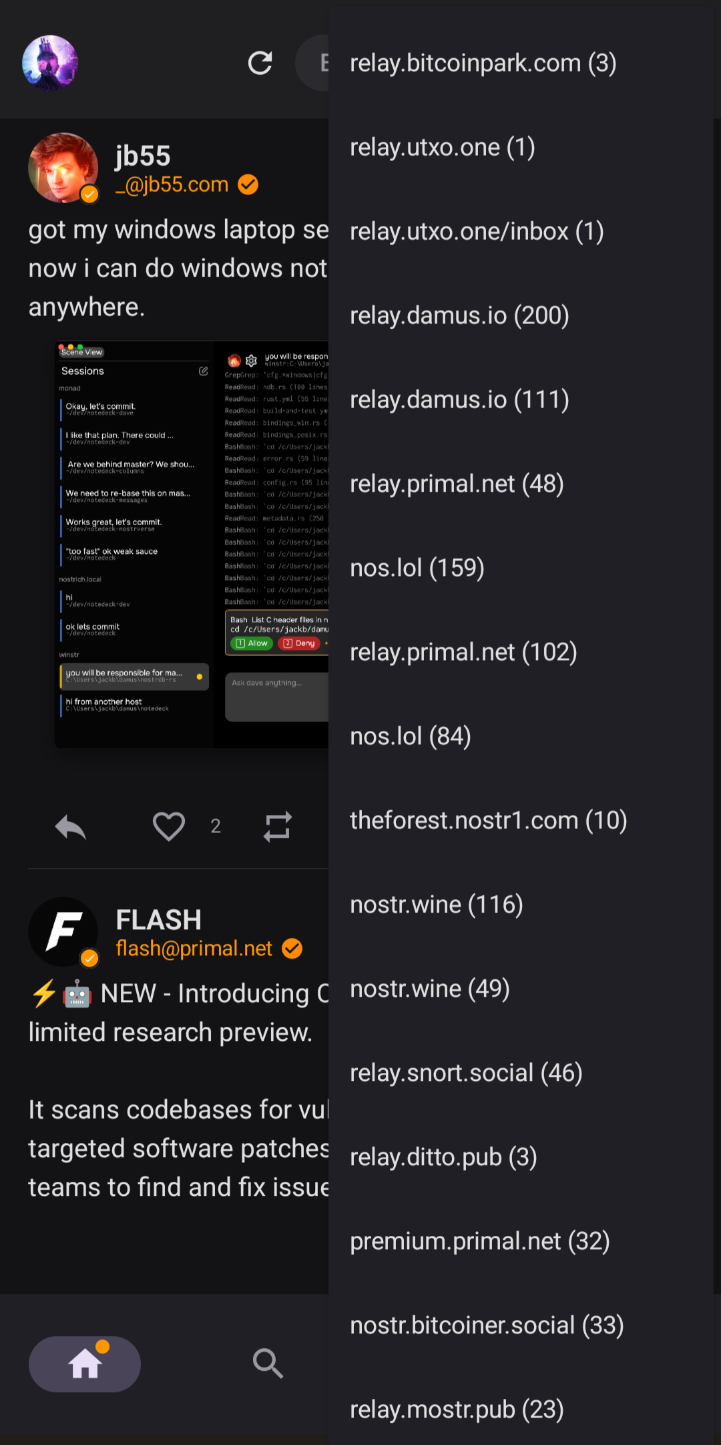Go to Home tab in bottom bar

click(x=85, y=1363)
